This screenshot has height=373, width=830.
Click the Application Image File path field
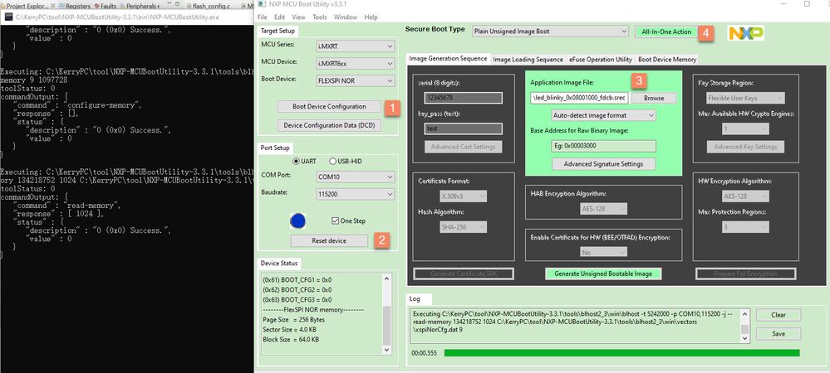580,98
